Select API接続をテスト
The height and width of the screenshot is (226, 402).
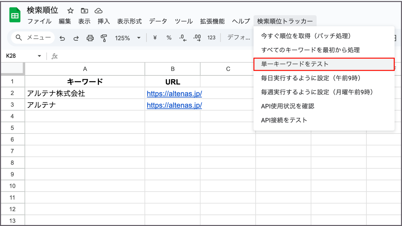pos(324,120)
